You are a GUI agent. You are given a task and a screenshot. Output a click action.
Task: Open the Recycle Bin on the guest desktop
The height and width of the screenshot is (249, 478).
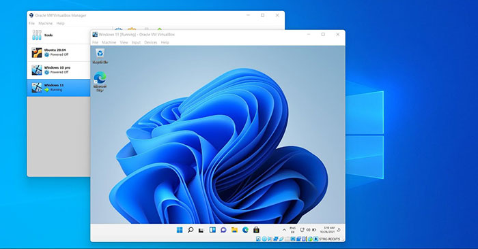click(100, 56)
